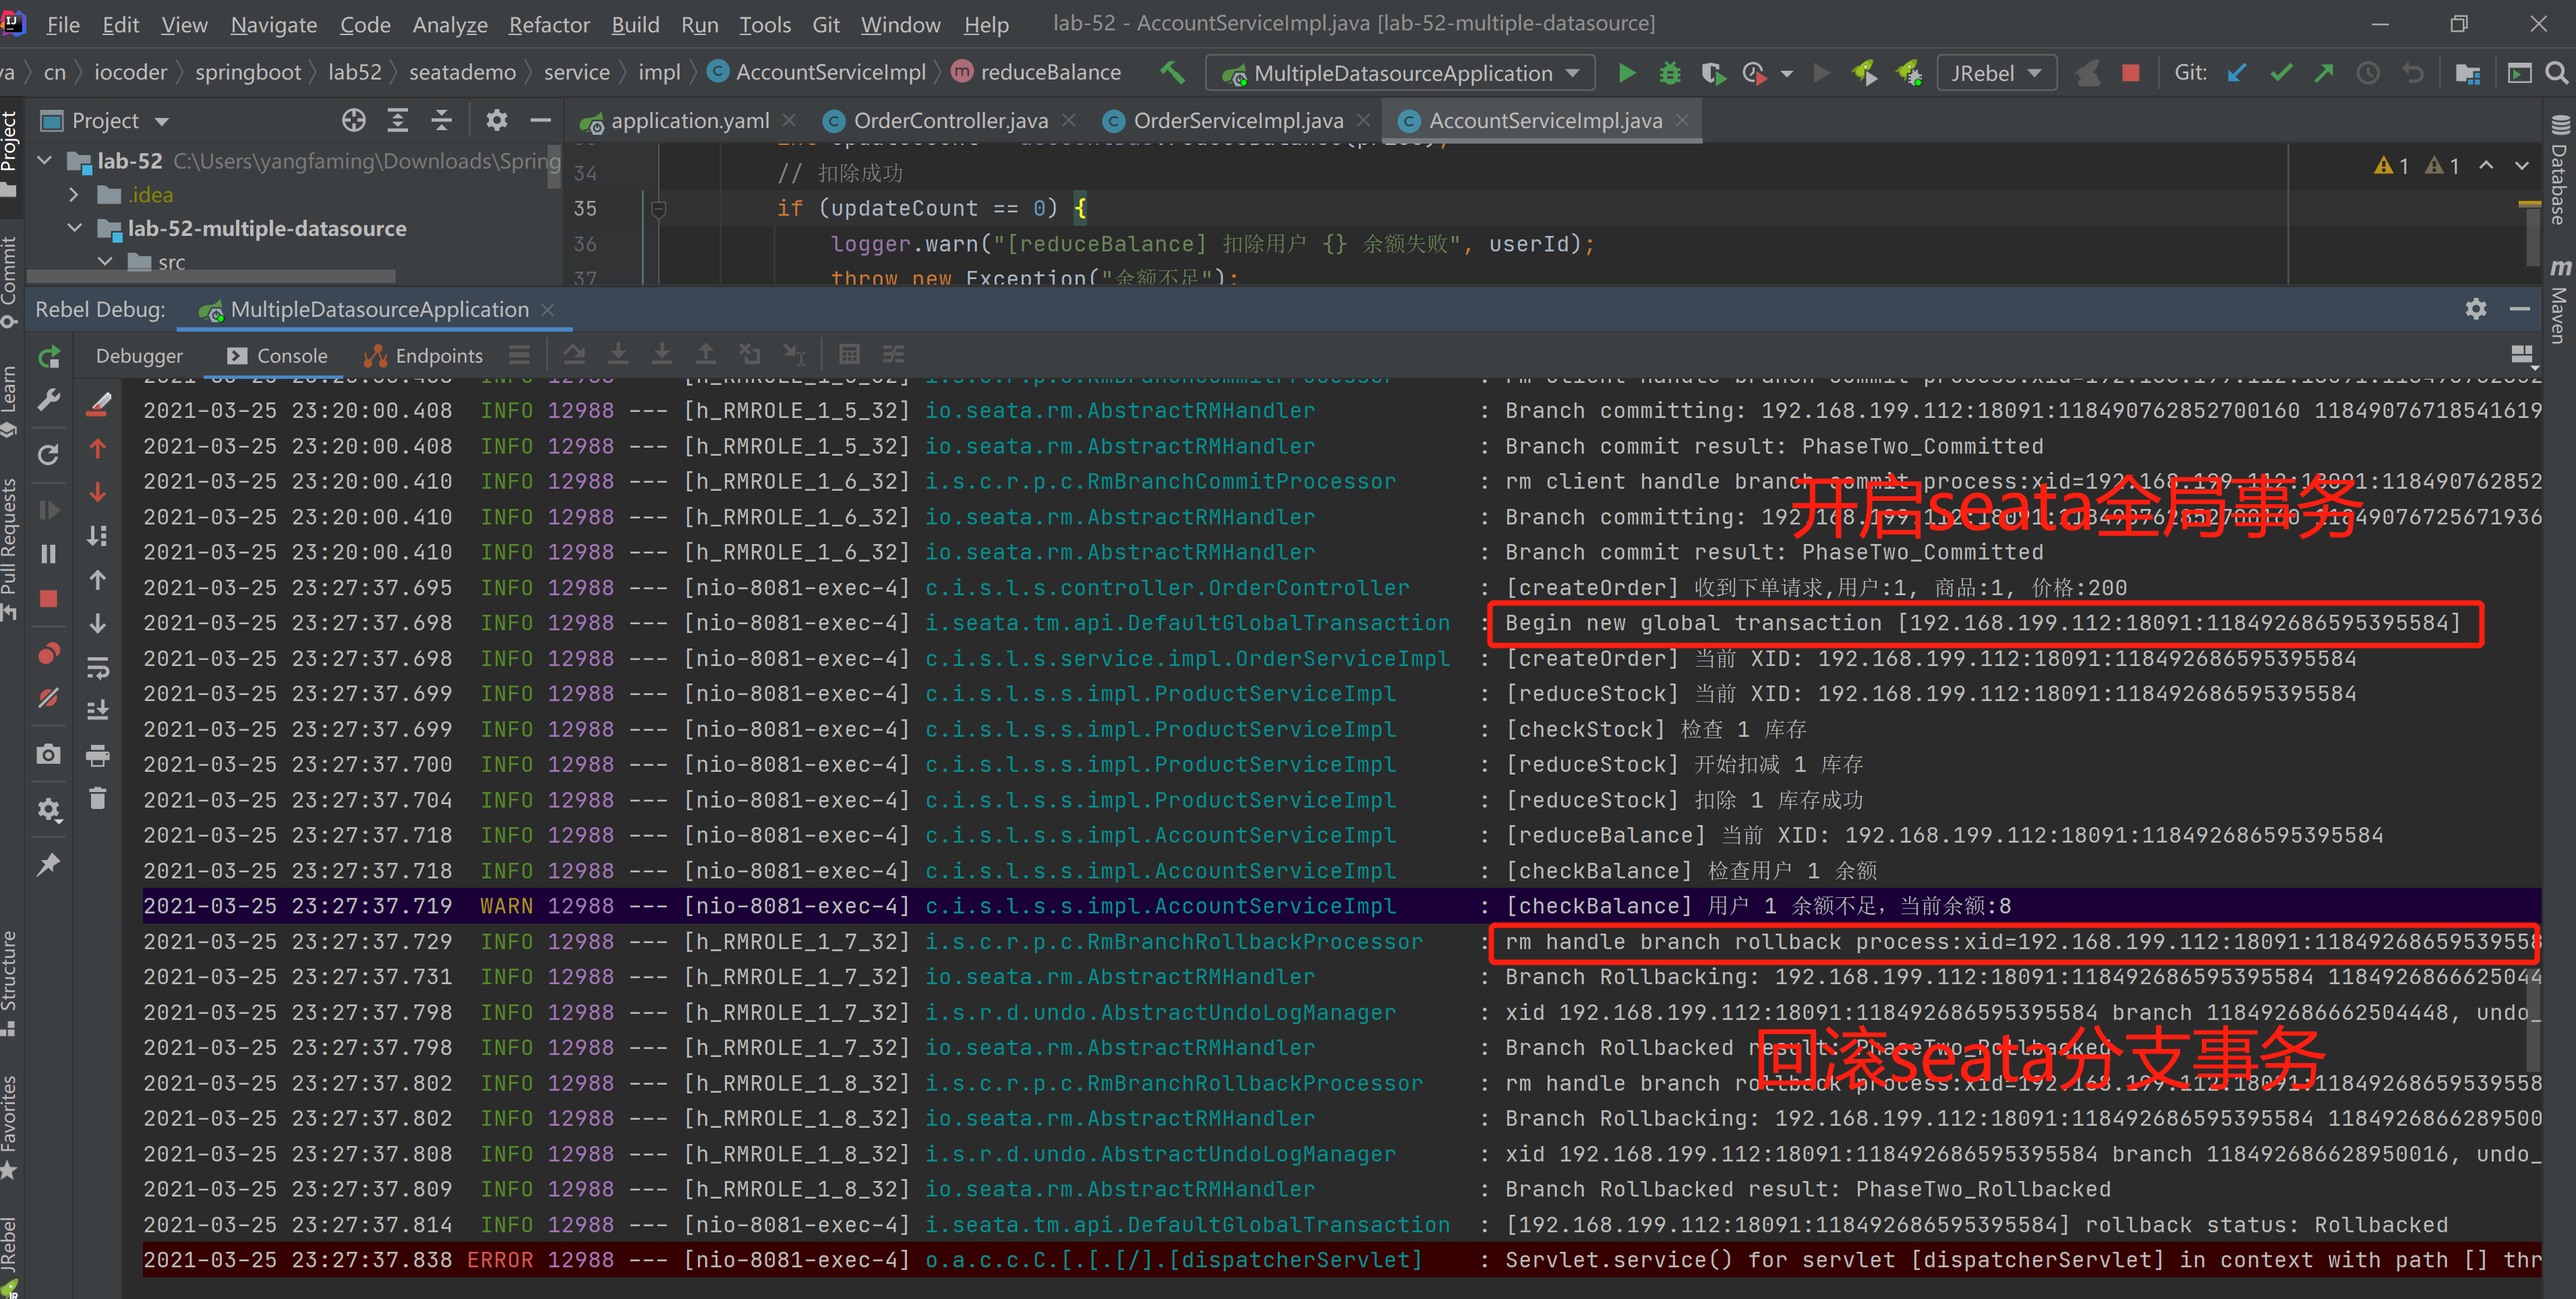Switch to OrderServiceImpl.java tab
Image resolution: width=2576 pixels, height=1299 pixels.
(x=1237, y=120)
